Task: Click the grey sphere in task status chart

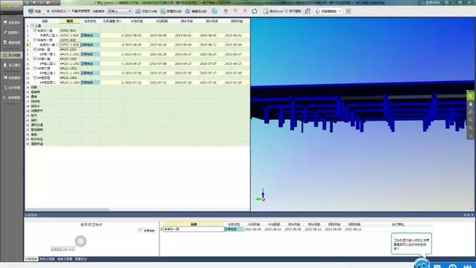Action: (x=81, y=241)
